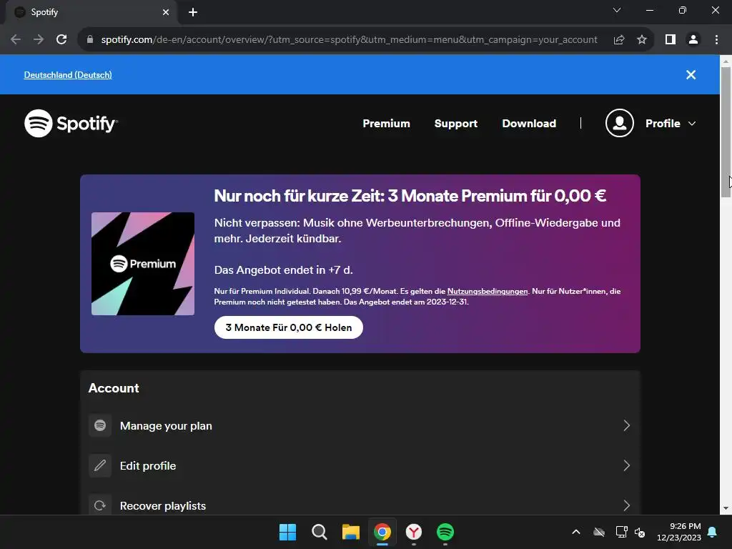Viewport: 732px width, 549px height.
Task: Go to Premium in navigation
Action: coord(386,123)
